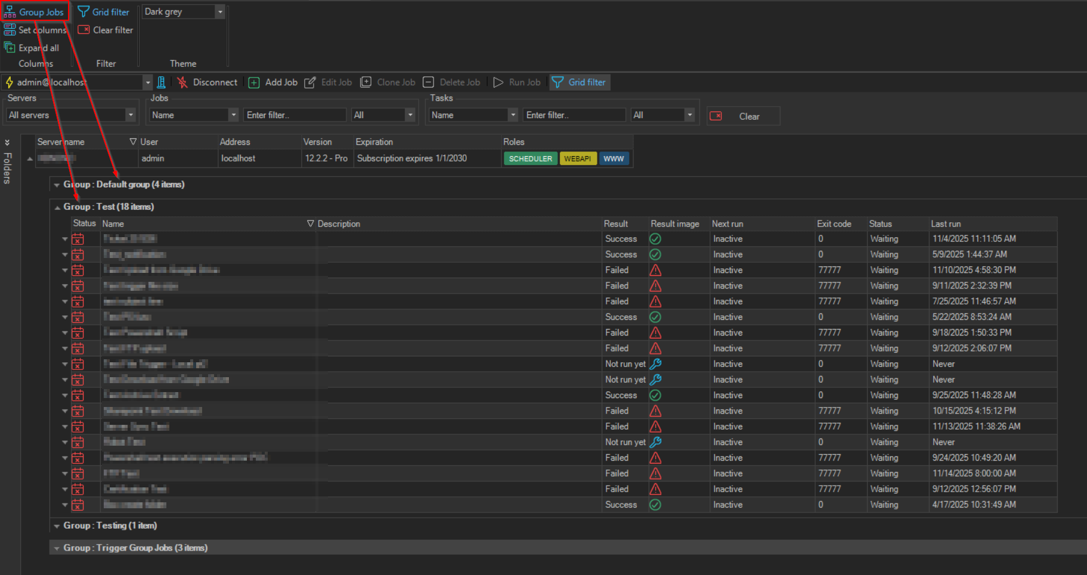The image size is (1087, 575).
Task: Click the success check icon for 11/4/2025 run
Action: tap(655, 239)
